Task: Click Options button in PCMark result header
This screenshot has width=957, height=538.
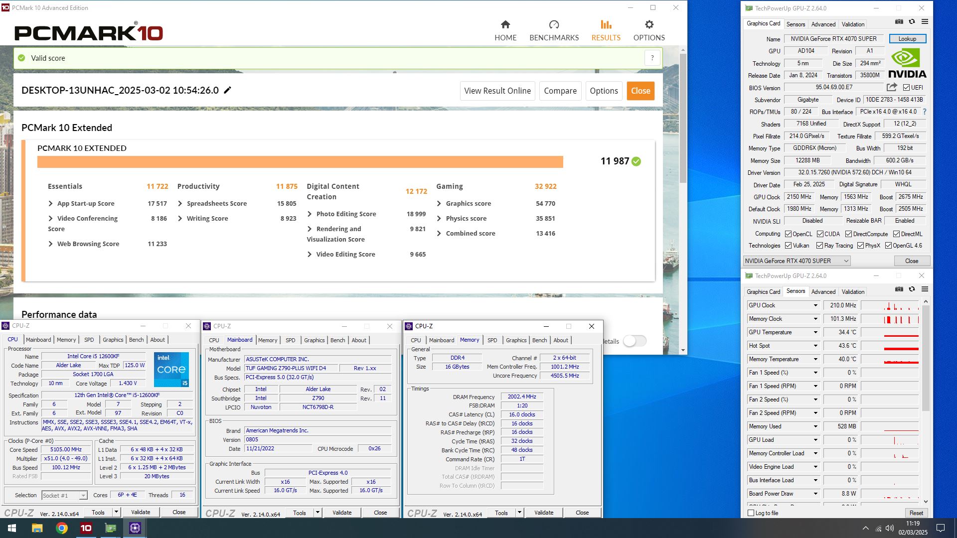Action: click(604, 91)
